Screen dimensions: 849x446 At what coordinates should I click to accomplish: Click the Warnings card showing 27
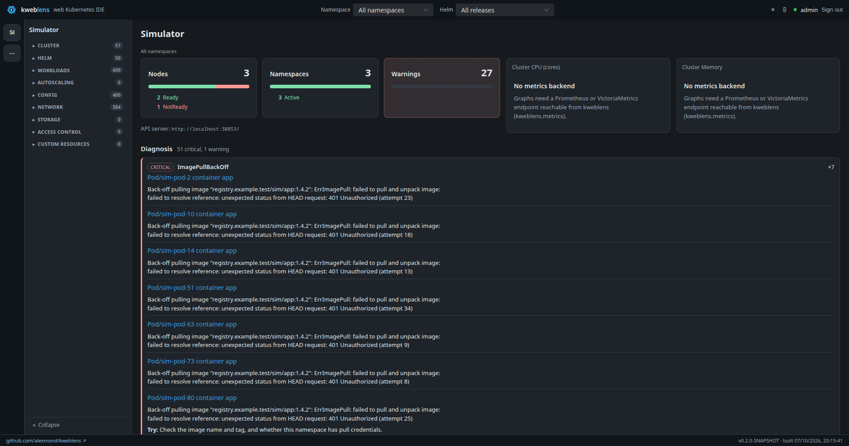(x=442, y=88)
